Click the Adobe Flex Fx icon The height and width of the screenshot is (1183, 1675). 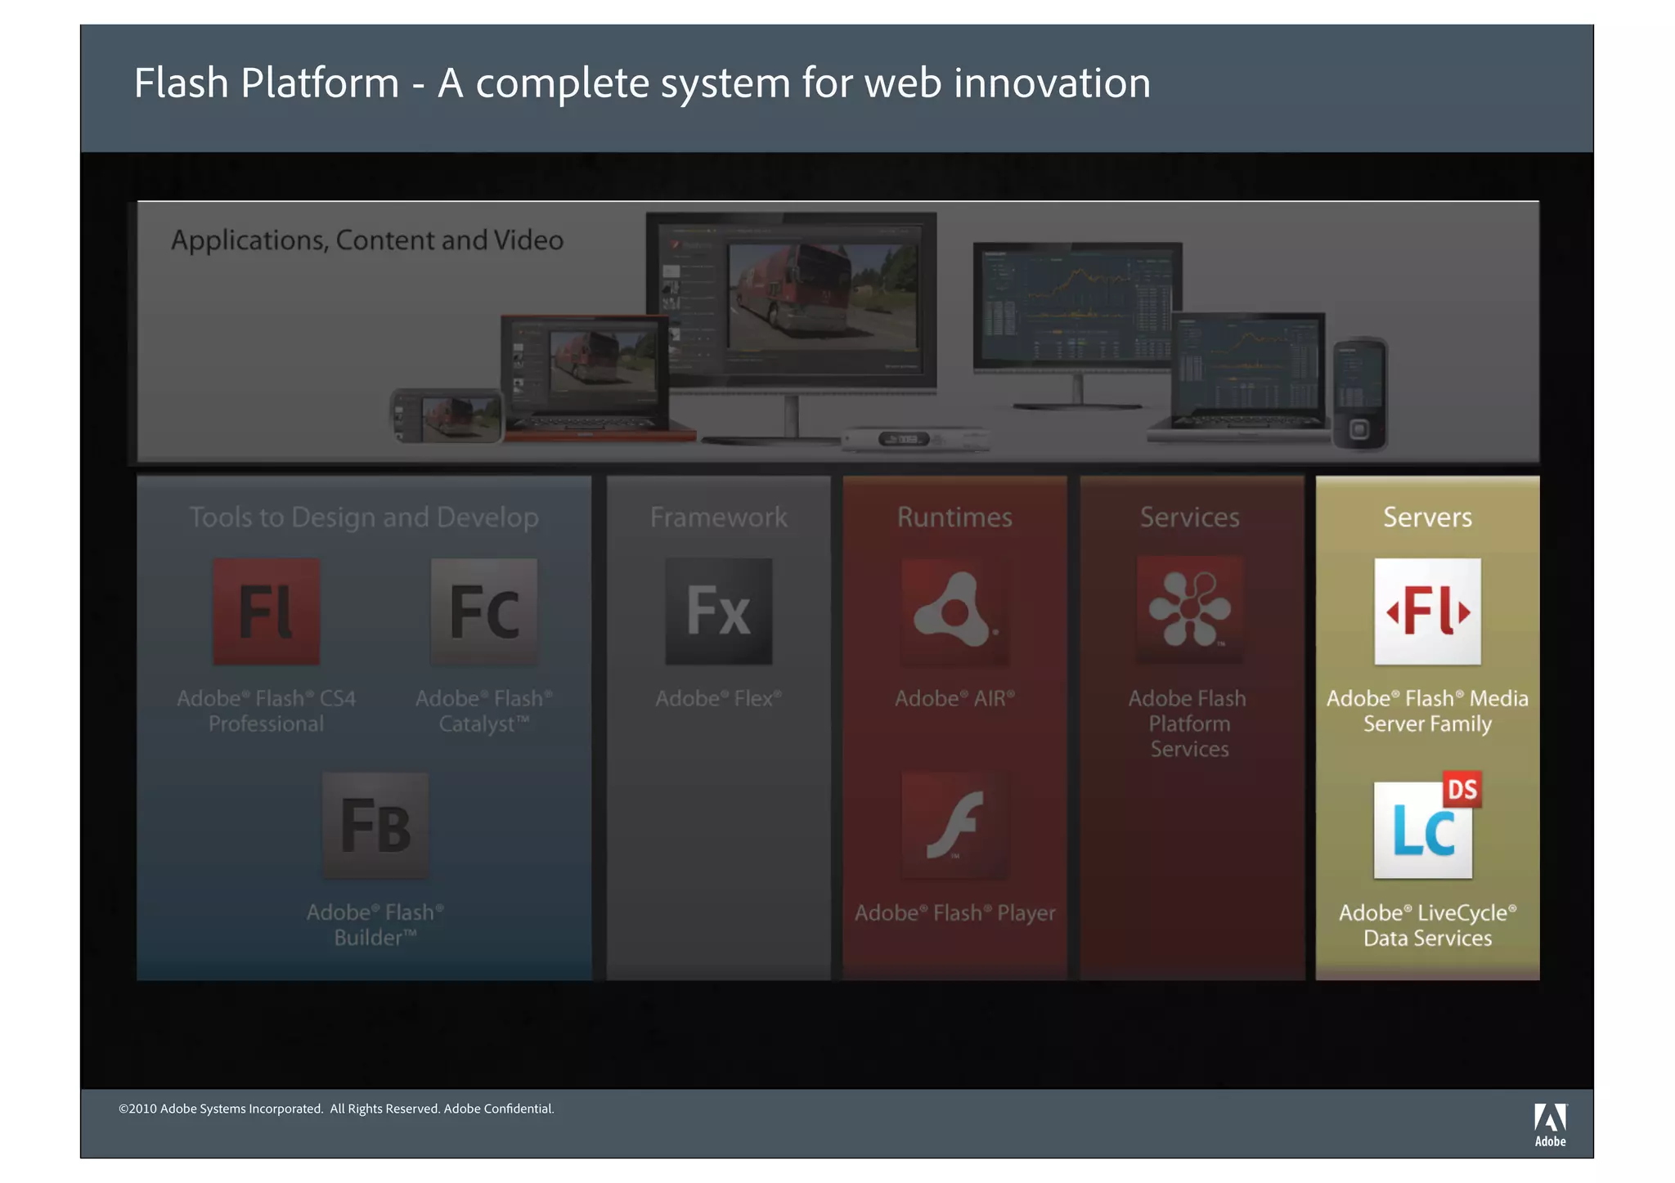718,611
